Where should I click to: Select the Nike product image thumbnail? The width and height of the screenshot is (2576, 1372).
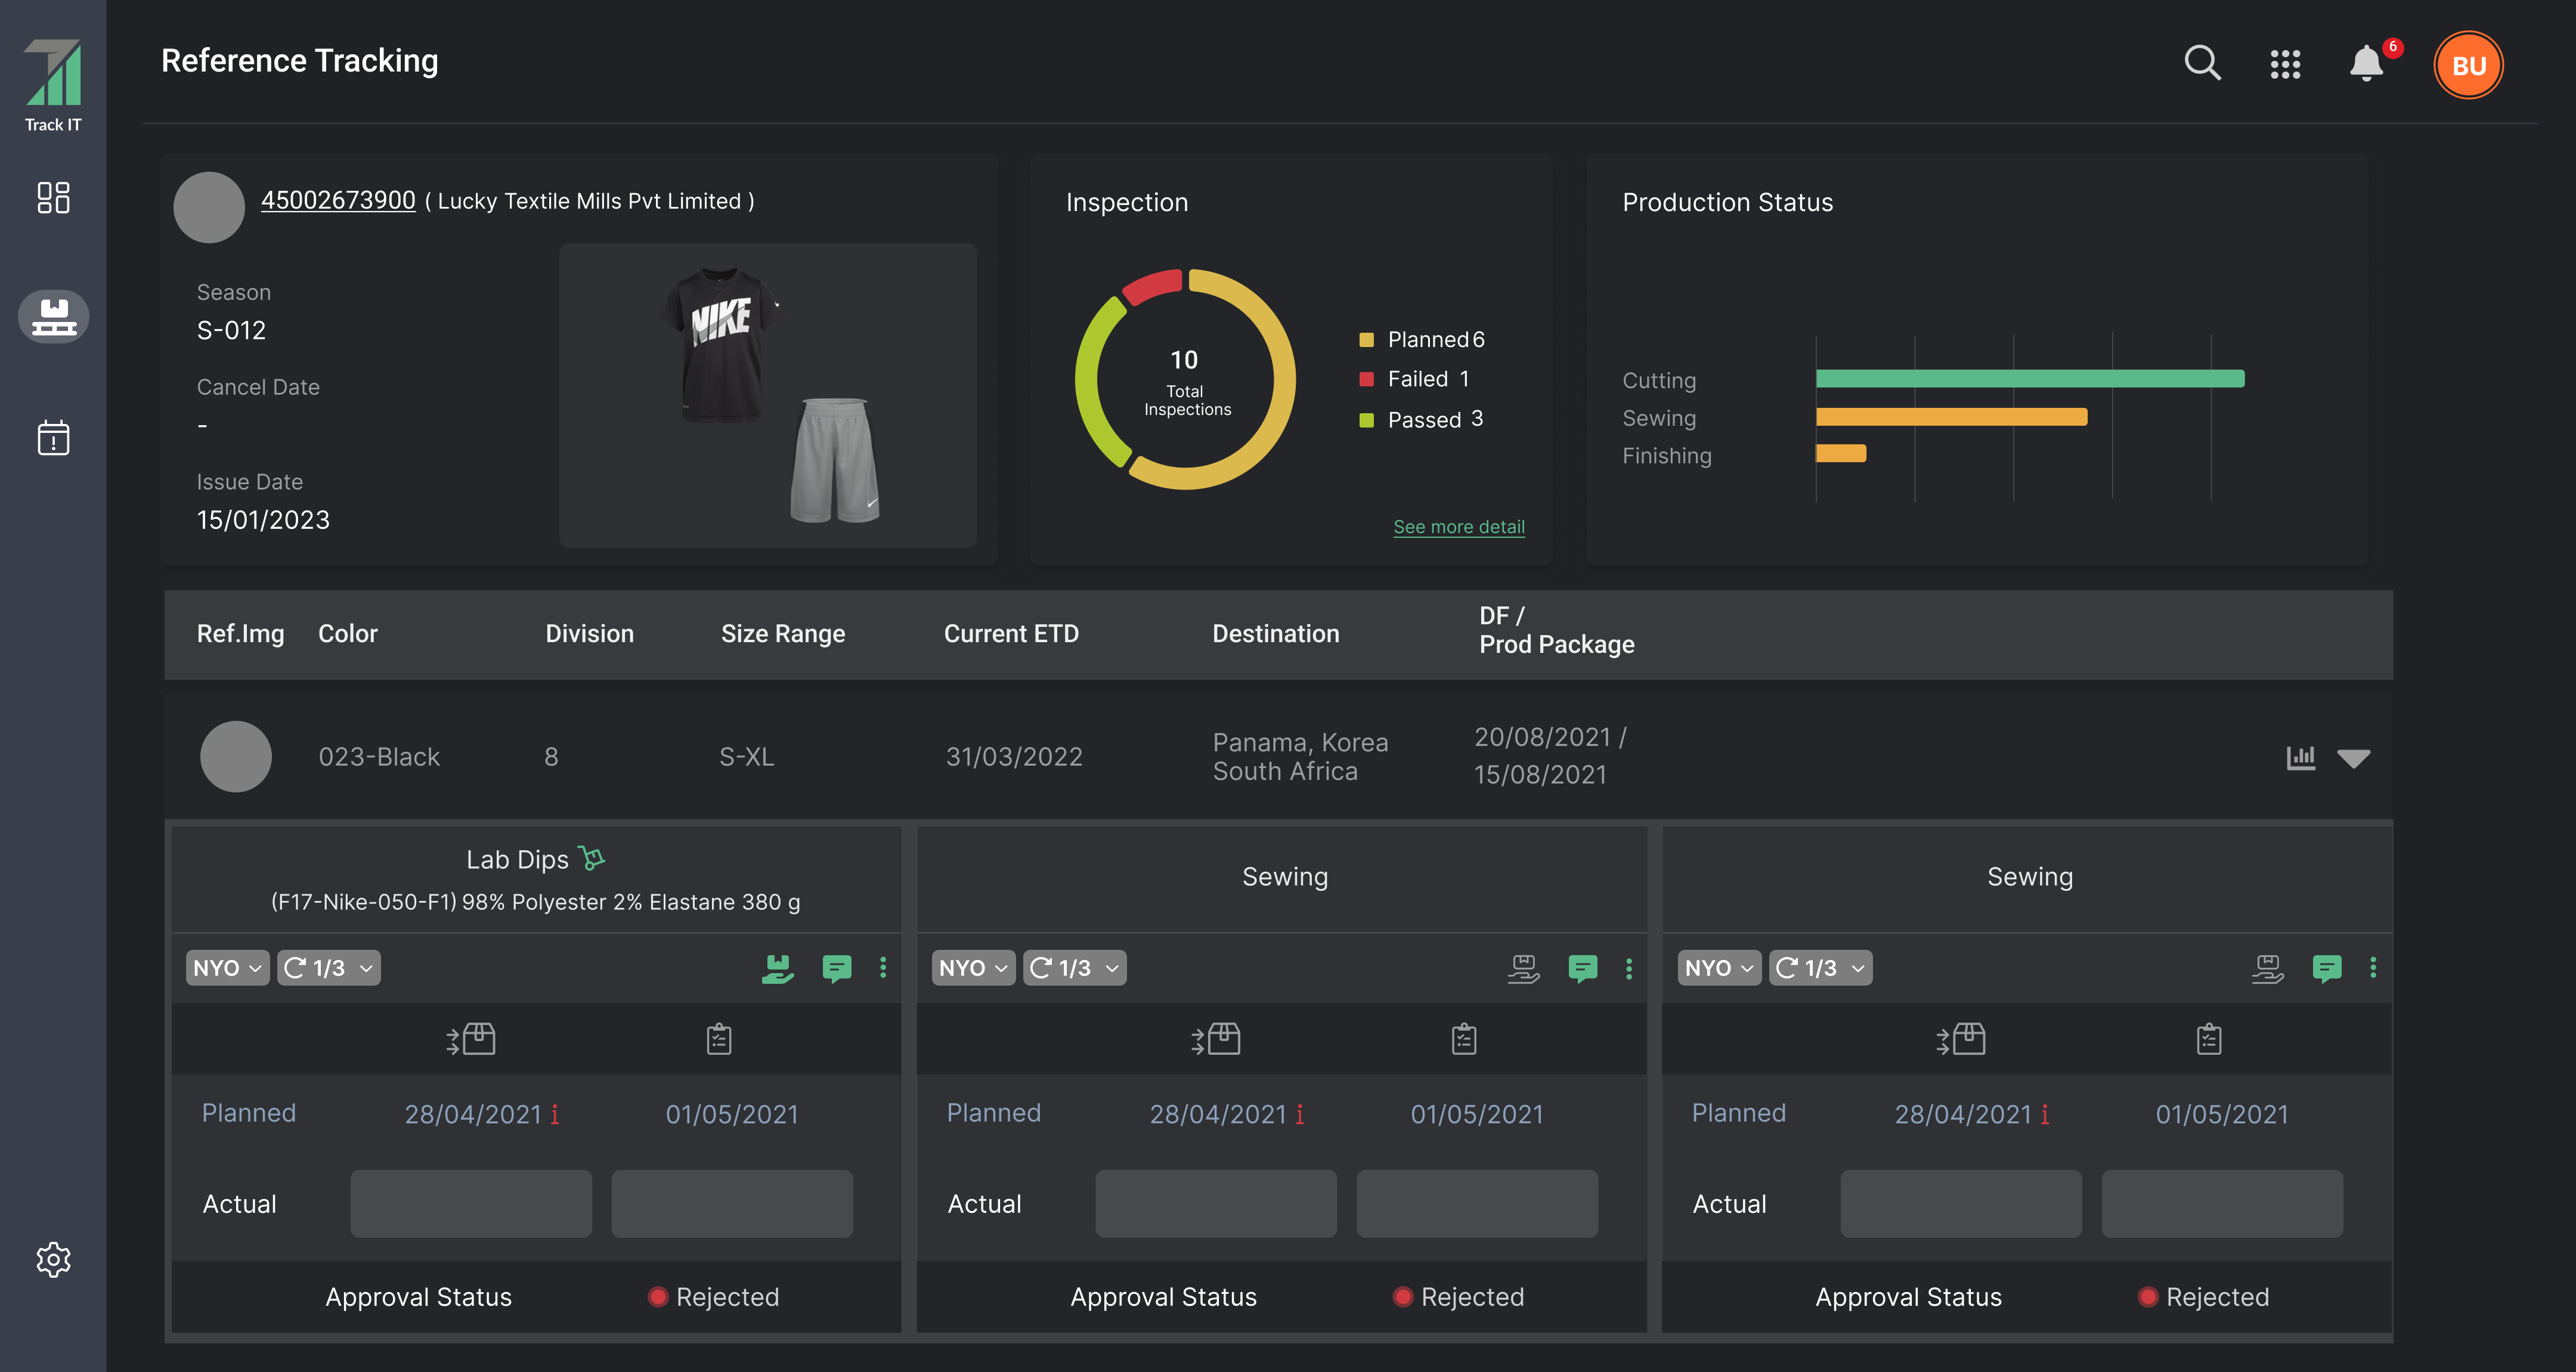point(768,395)
